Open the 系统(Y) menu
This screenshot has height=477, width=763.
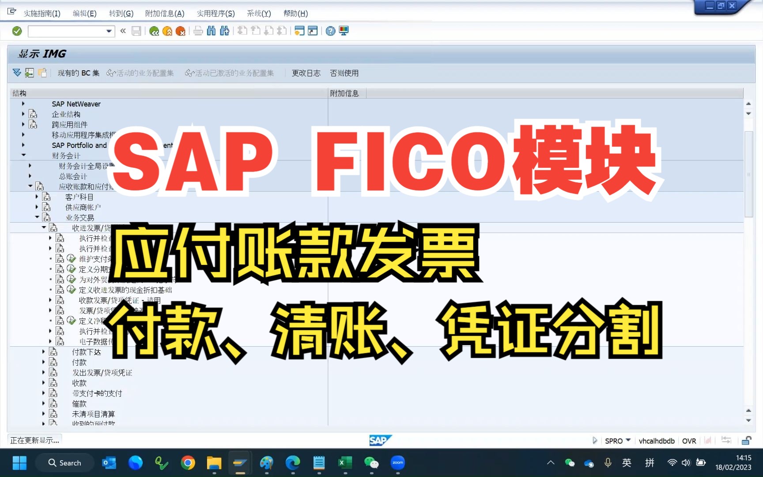tap(259, 13)
